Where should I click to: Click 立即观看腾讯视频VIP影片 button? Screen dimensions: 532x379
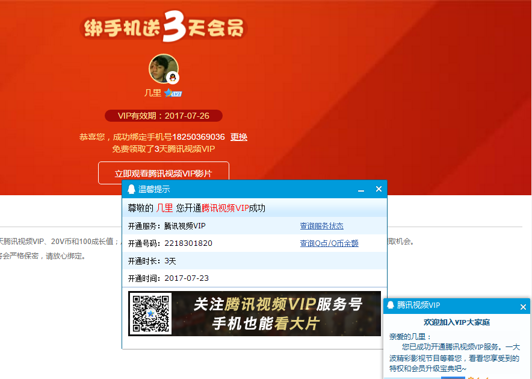click(164, 173)
